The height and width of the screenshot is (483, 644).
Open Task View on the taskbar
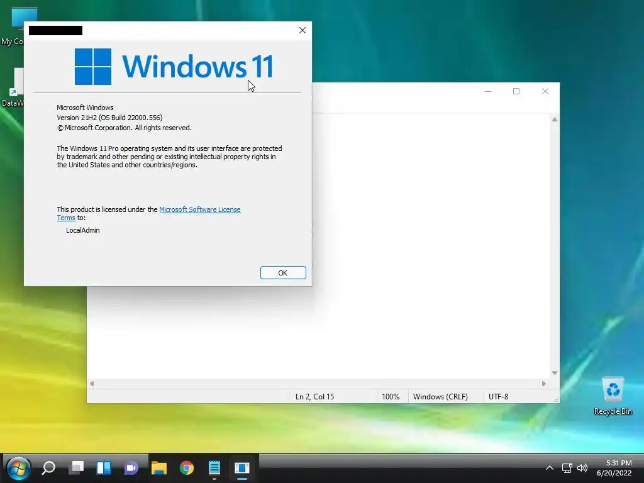76,468
